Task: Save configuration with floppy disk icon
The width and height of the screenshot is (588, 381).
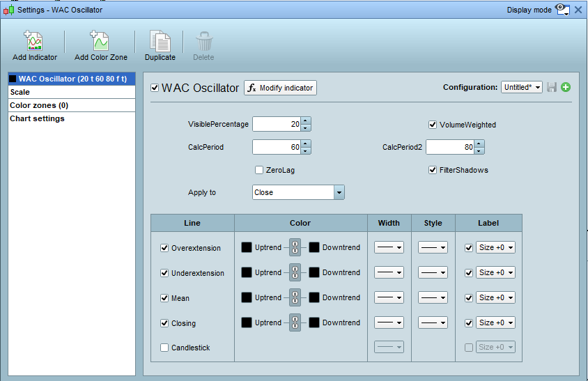Action: tap(551, 87)
